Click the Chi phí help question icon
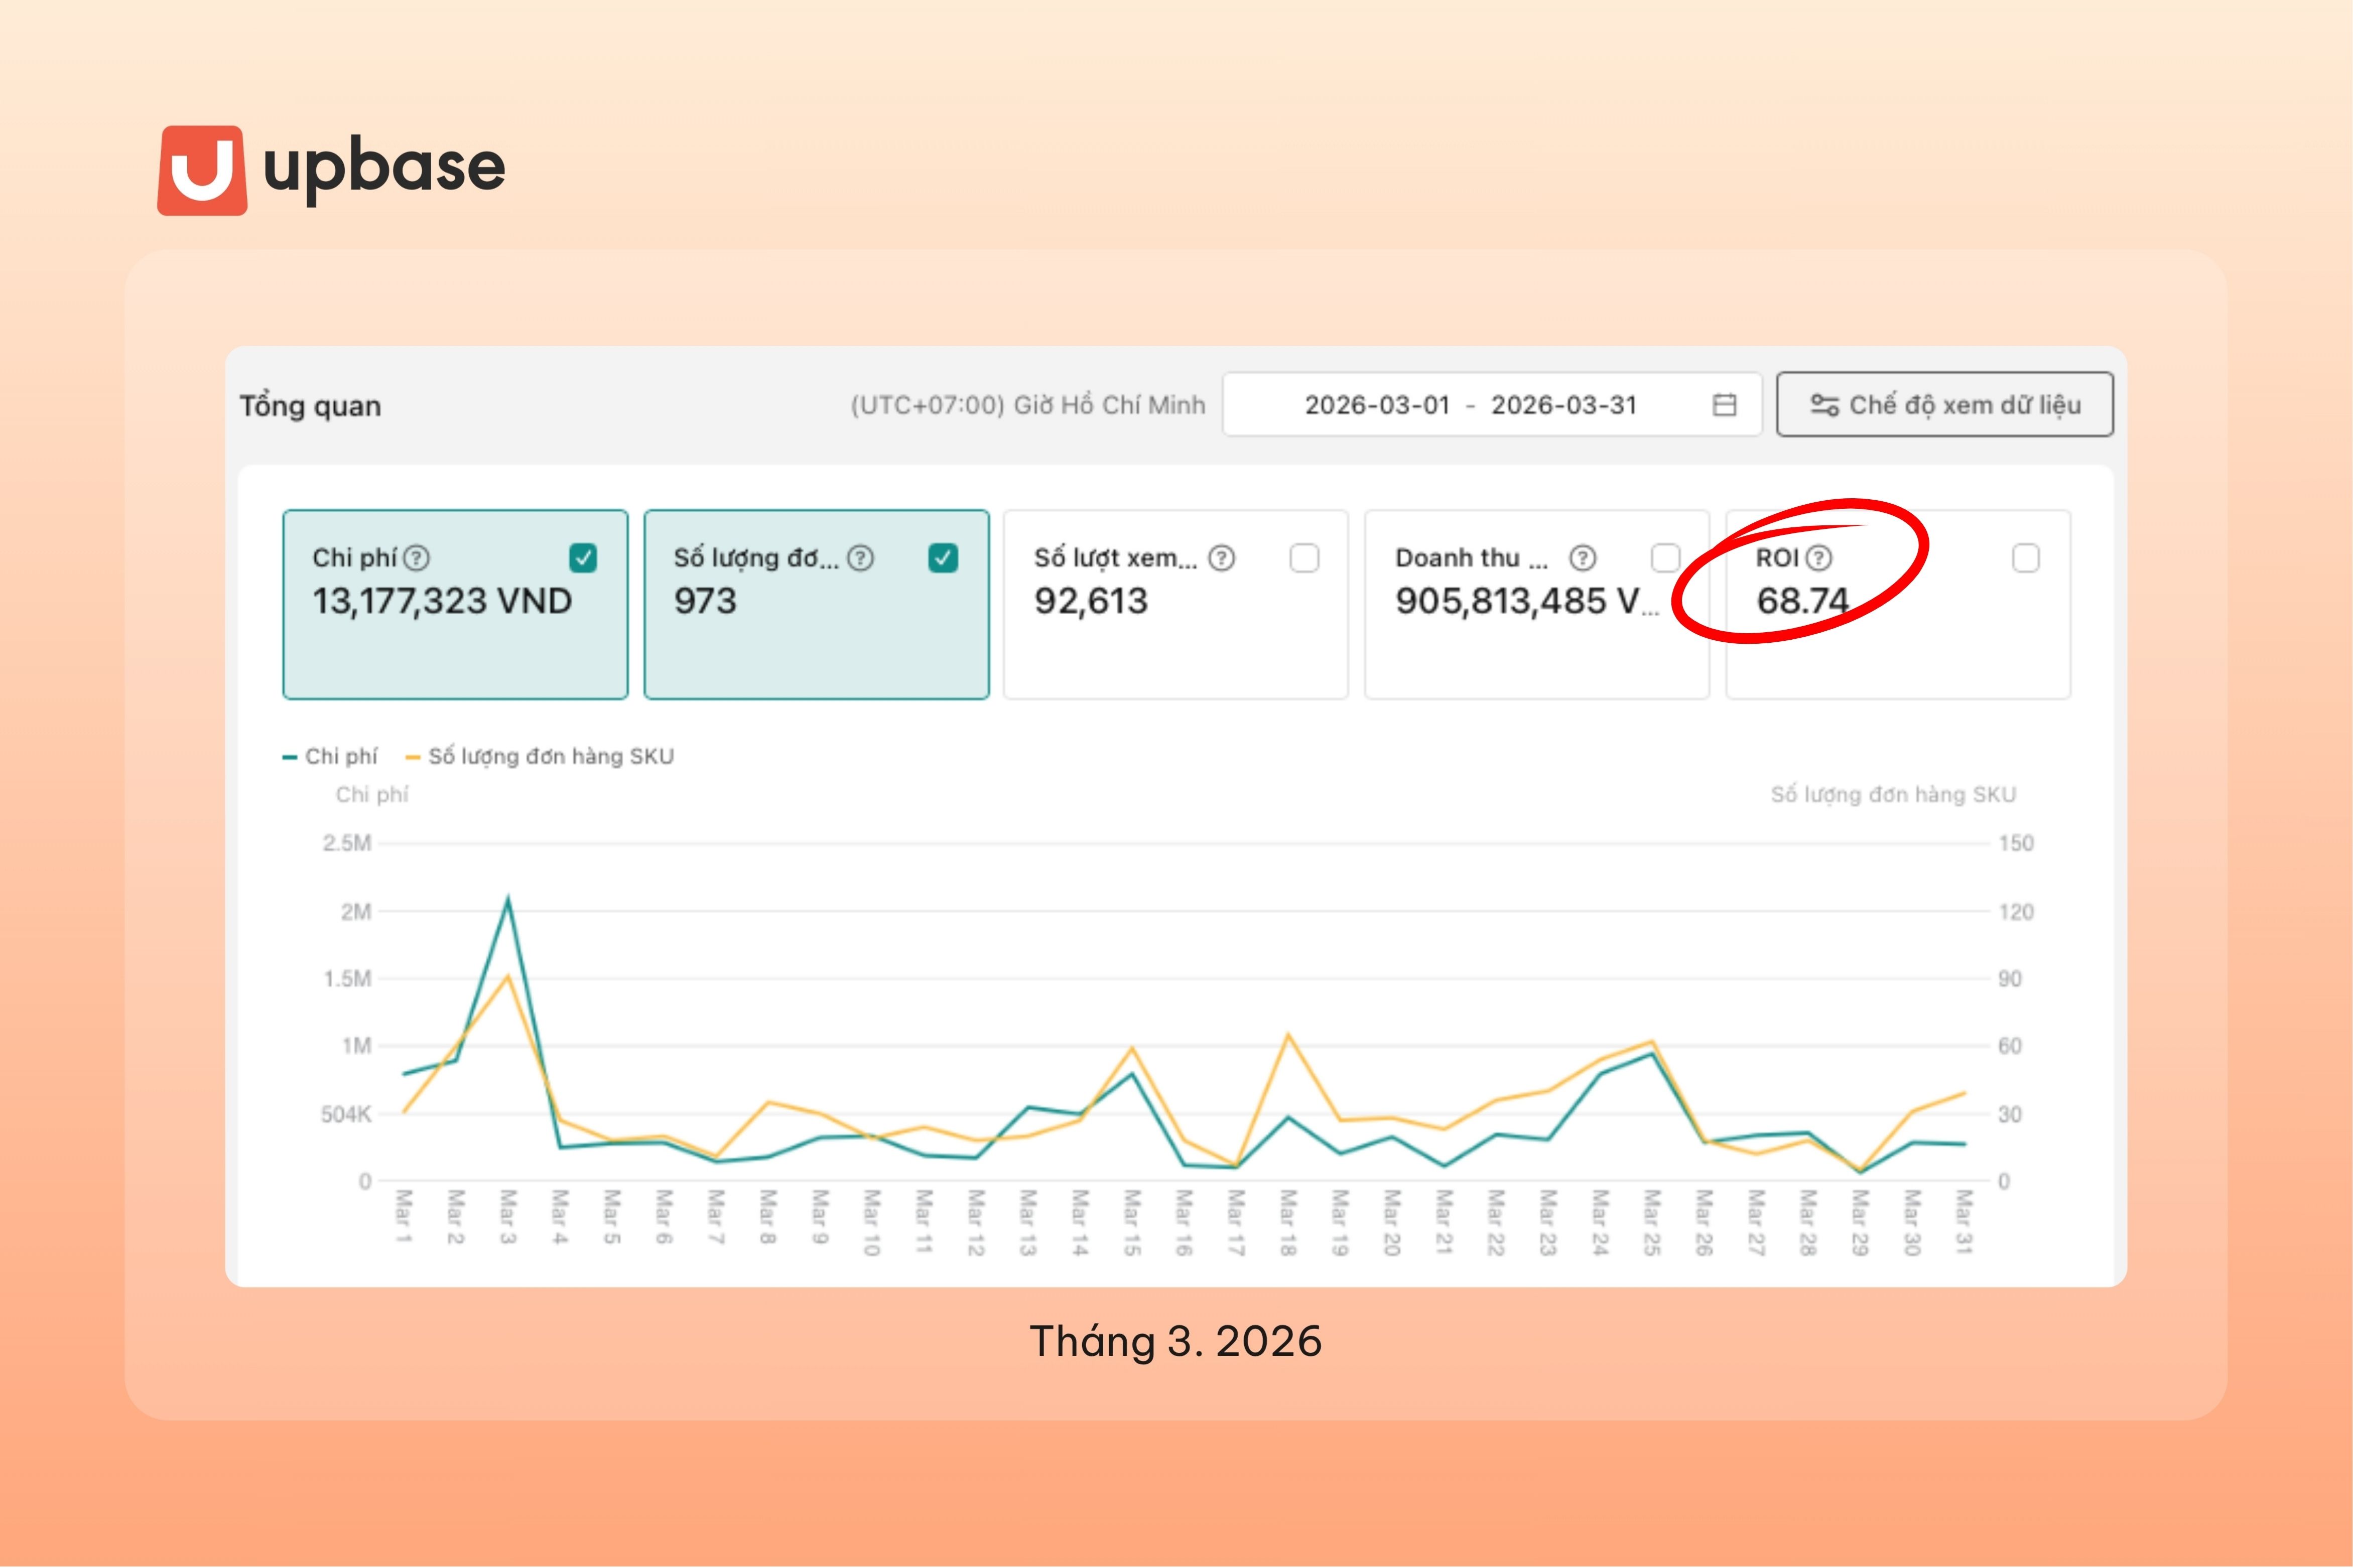Viewport: 2353px width, 1568px height. (417, 558)
